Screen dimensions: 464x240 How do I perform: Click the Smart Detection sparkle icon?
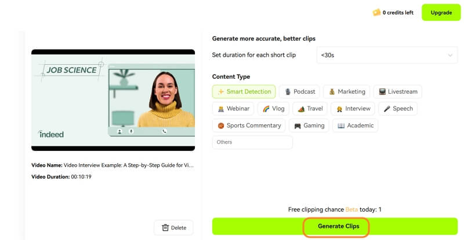[x=221, y=92]
